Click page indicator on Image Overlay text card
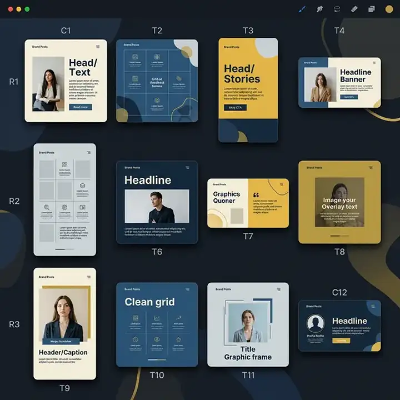 pyautogui.click(x=339, y=236)
